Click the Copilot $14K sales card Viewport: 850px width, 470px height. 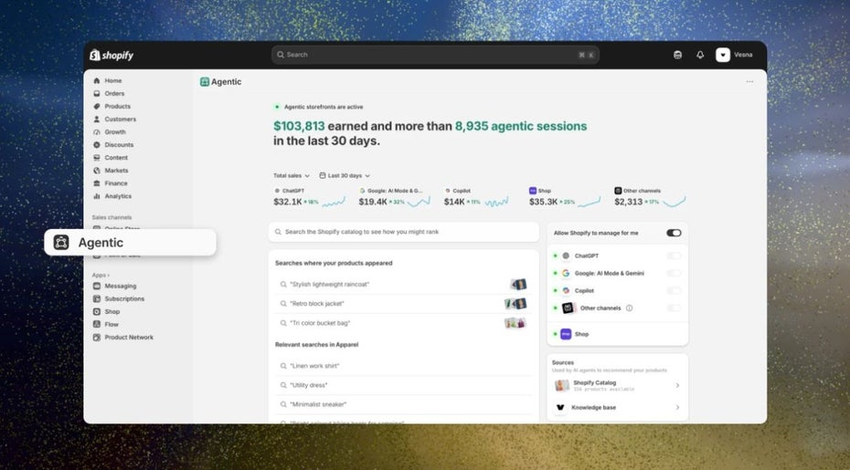(476, 198)
